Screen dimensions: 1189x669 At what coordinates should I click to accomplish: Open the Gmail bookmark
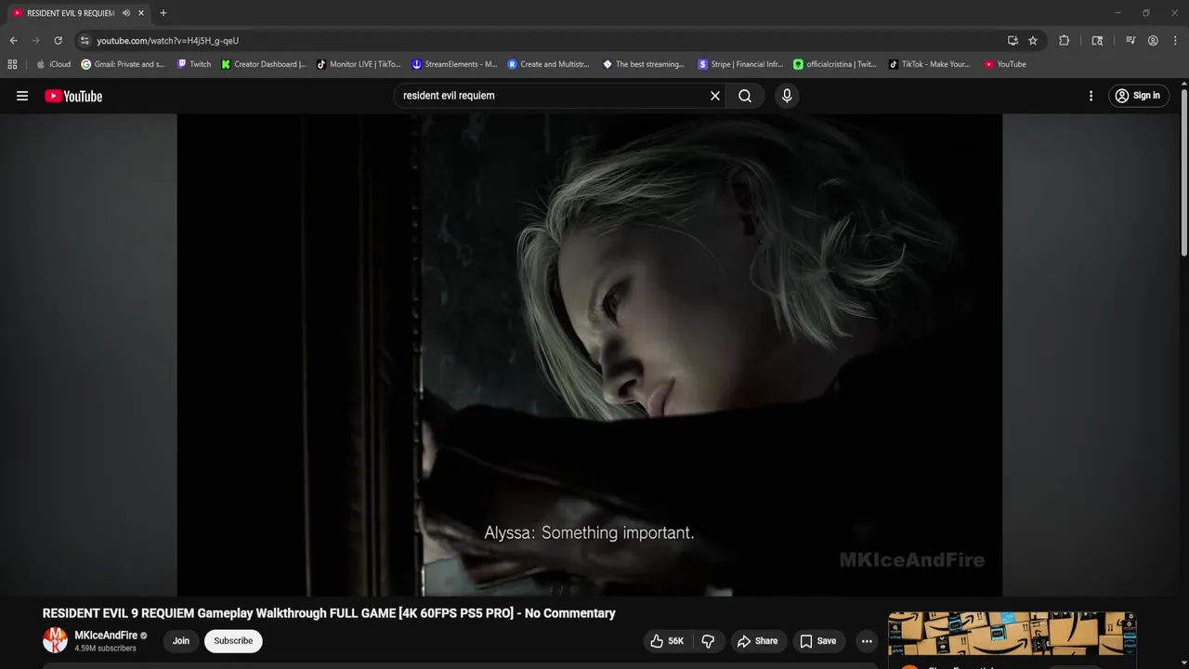click(123, 64)
